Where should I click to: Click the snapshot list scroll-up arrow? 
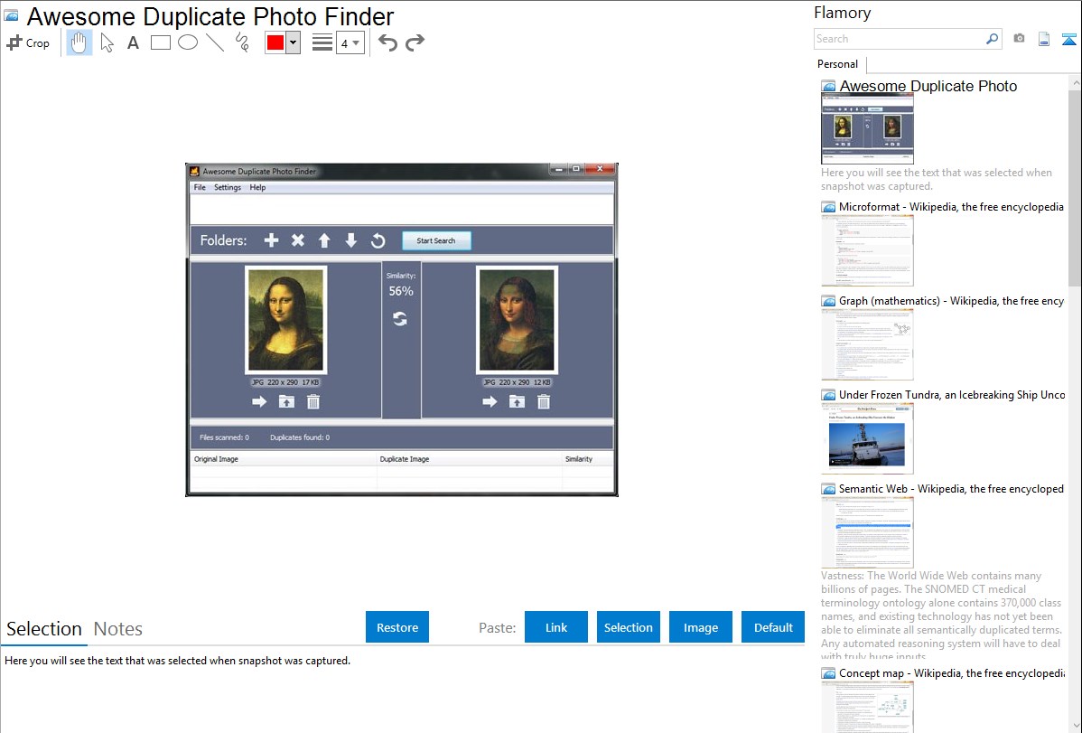pos(1075,83)
